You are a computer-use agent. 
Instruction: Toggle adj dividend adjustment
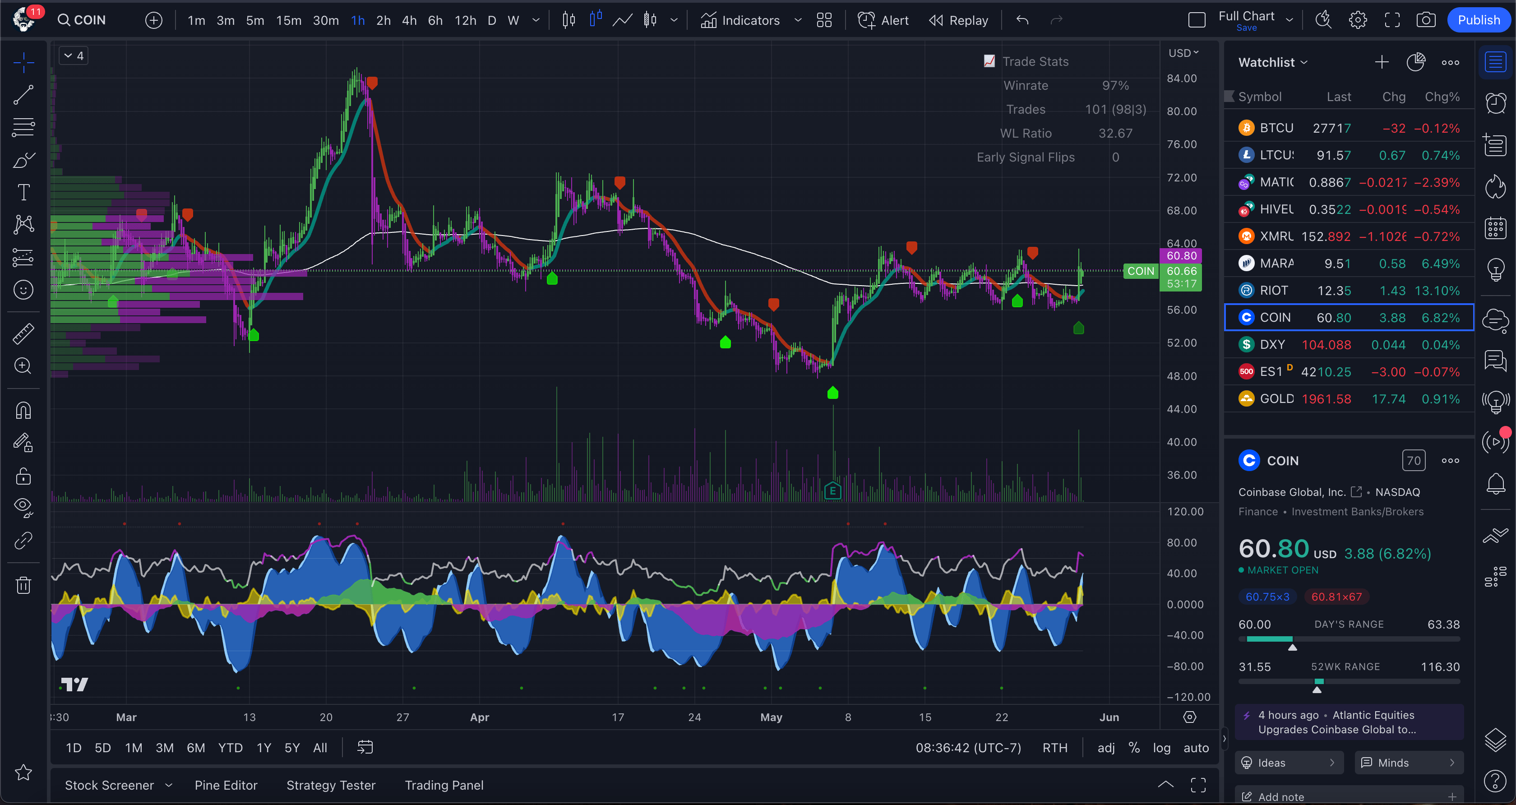[1106, 748]
